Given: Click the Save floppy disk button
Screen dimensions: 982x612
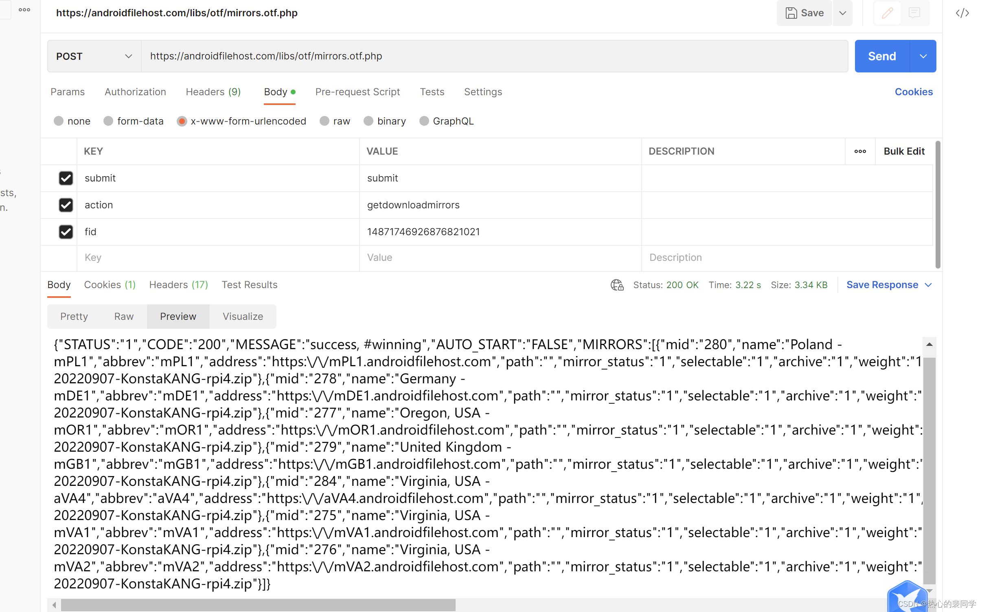Looking at the screenshot, I should tap(804, 13).
